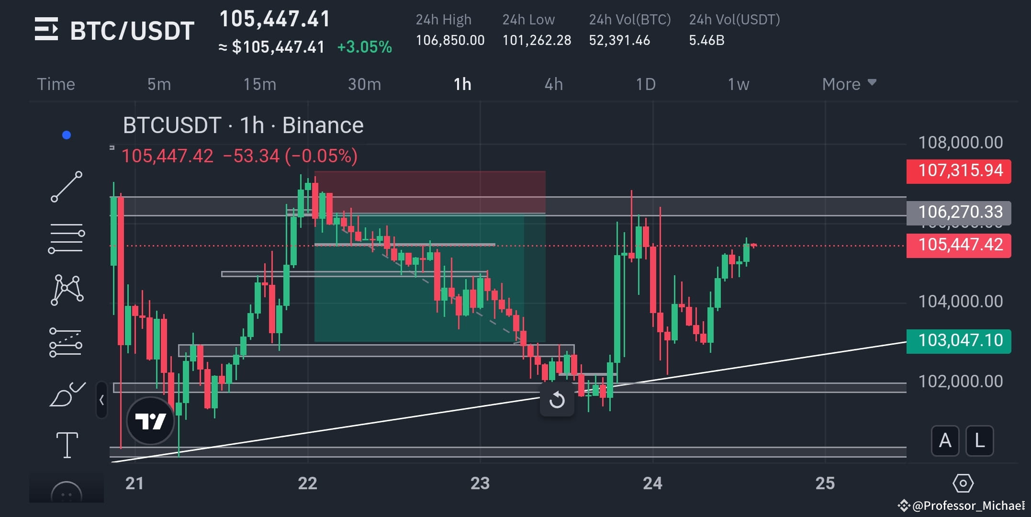The height and width of the screenshot is (517, 1031).
Task: Switch chart to the 4h timeframe
Action: (x=554, y=84)
